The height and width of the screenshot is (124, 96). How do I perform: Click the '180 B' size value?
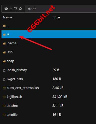click(x=57, y=79)
